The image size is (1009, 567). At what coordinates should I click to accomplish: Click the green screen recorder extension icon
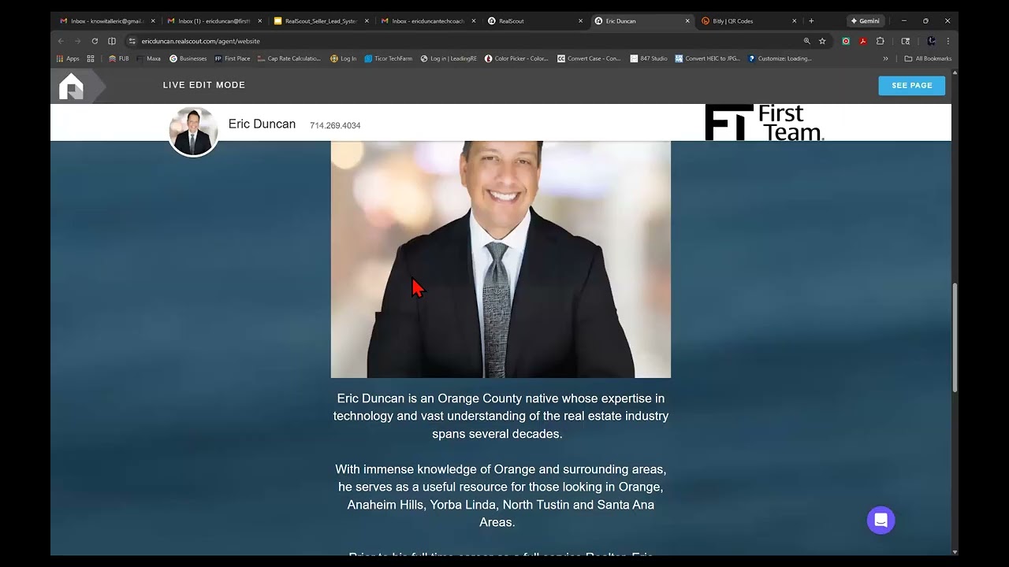pyautogui.click(x=846, y=41)
